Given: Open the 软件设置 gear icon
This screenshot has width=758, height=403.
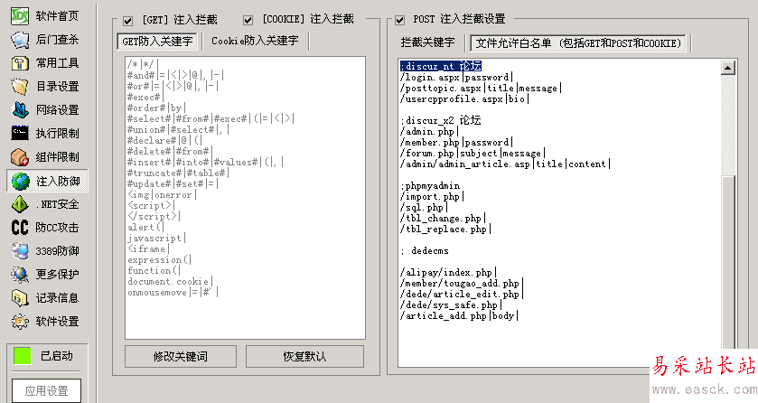Looking at the screenshot, I should [x=20, y=322].
